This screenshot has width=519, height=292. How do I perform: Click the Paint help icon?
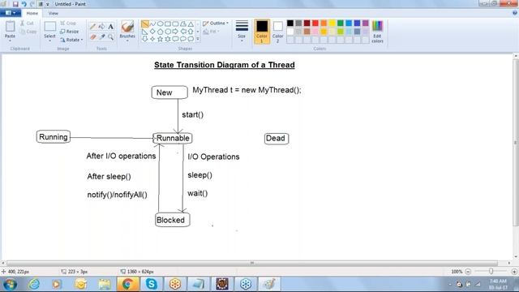point(515,13)
